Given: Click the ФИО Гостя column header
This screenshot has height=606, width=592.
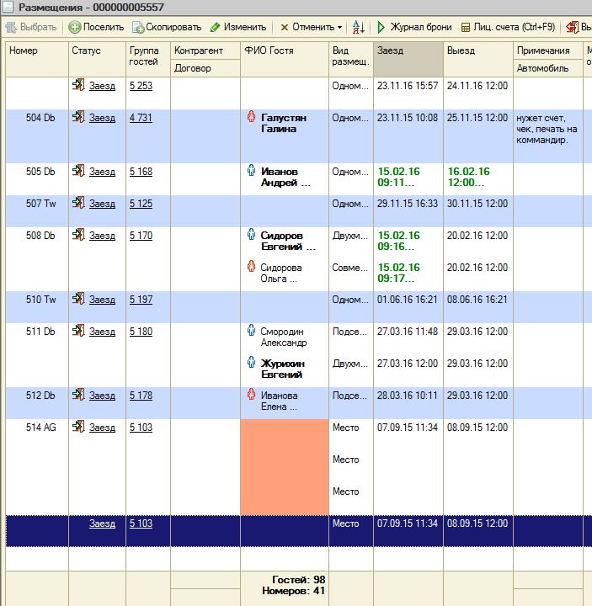Looking at the screenshot, I should click(x=285, y=59).
